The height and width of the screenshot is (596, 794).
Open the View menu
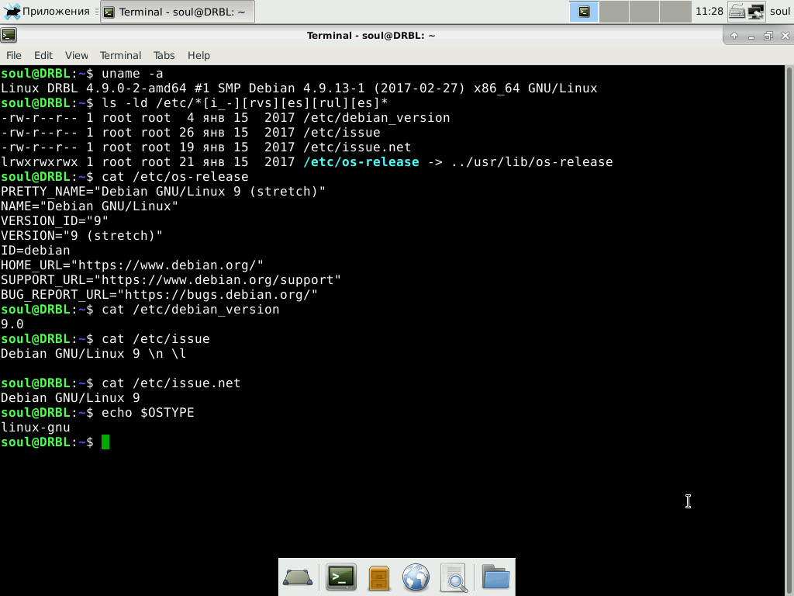pyautogui.click(x=77, y=55)
